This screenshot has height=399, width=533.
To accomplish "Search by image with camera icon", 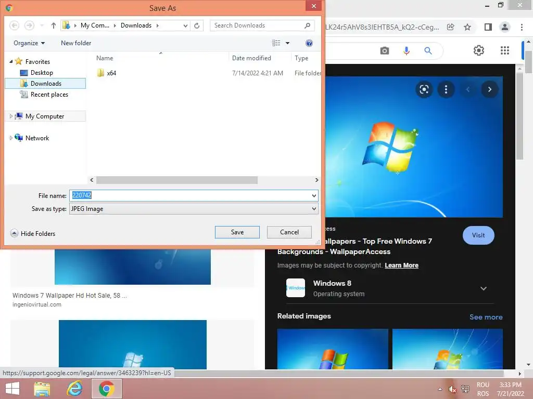I will tap(385, 51).
